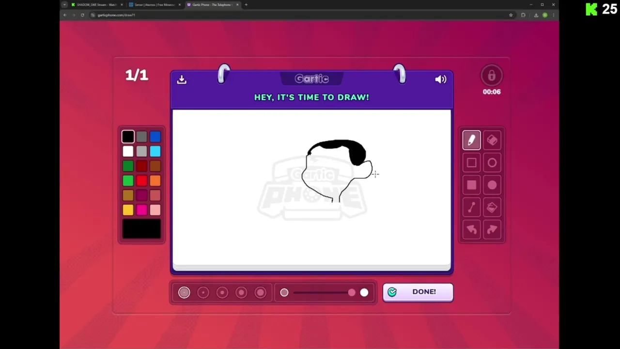Pick the bright red color swatch
This screenshot has width=620, height=349.
(x=141, y=181)
